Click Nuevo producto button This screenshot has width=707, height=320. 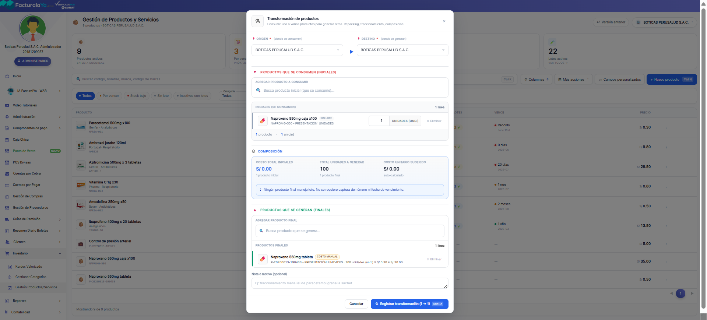(672, 80)
